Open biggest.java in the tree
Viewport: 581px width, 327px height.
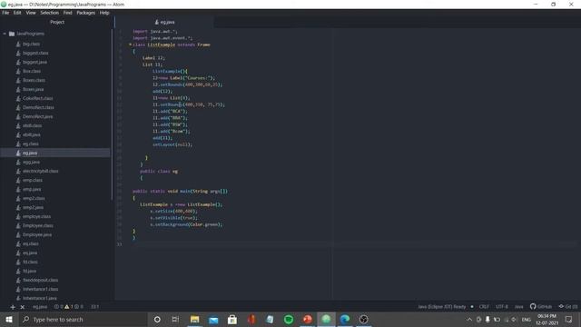34,63
